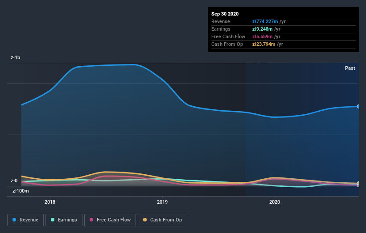This screenshot has height=233, width=366.
Task: Click the zł774.227m Revenue value in tooltip
Action: click(x=265, y=21)
